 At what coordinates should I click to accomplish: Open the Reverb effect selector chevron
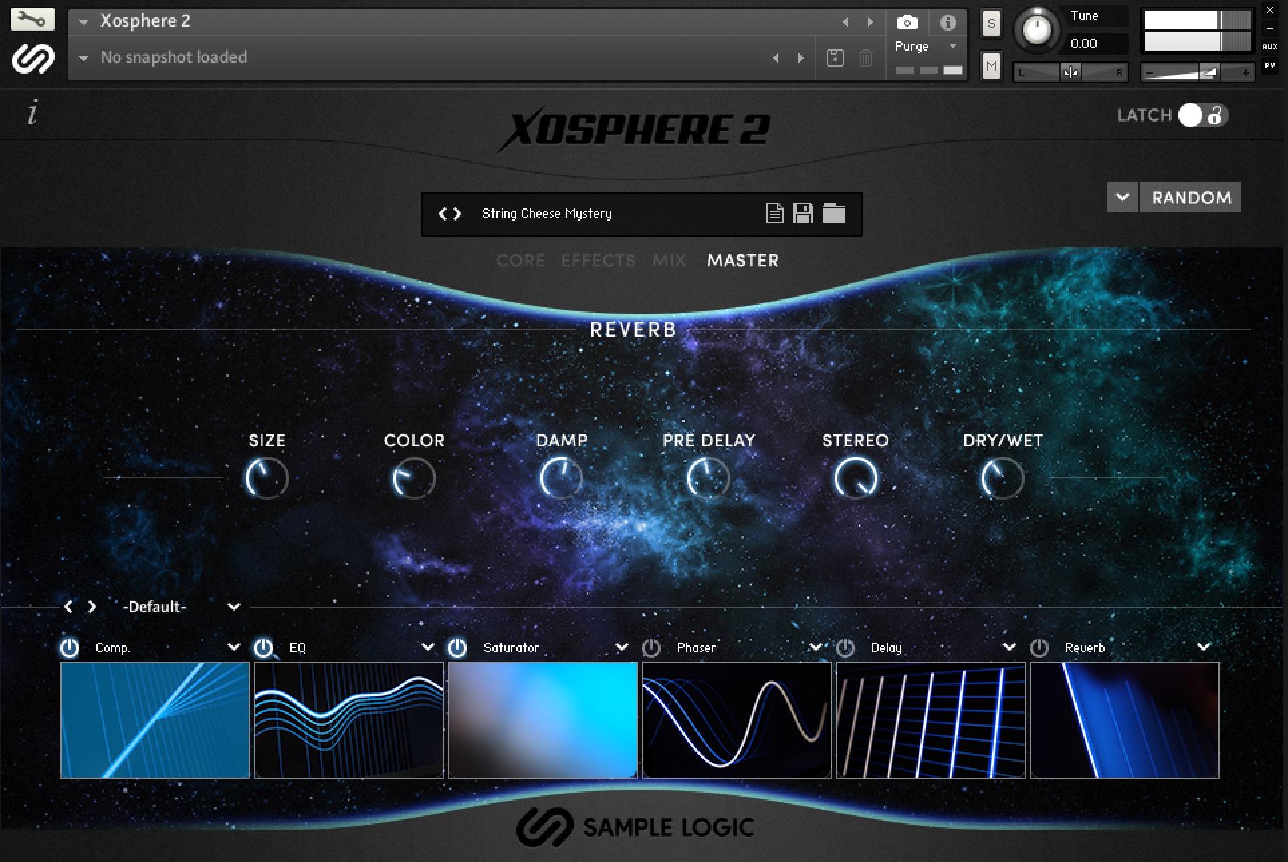tap(1202, 647)
